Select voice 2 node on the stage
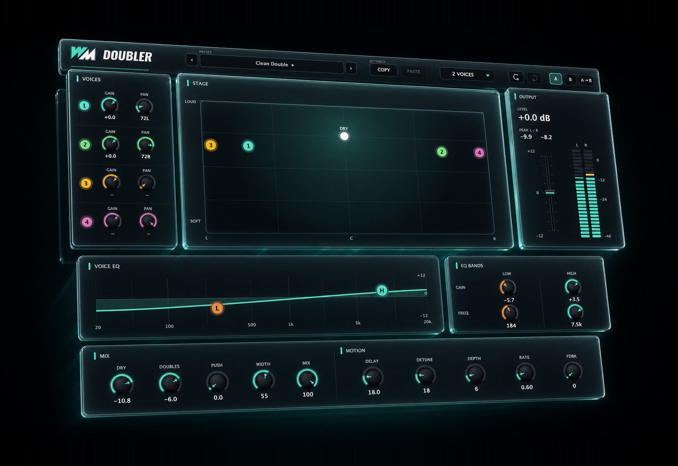 click(x=442, y=152)
